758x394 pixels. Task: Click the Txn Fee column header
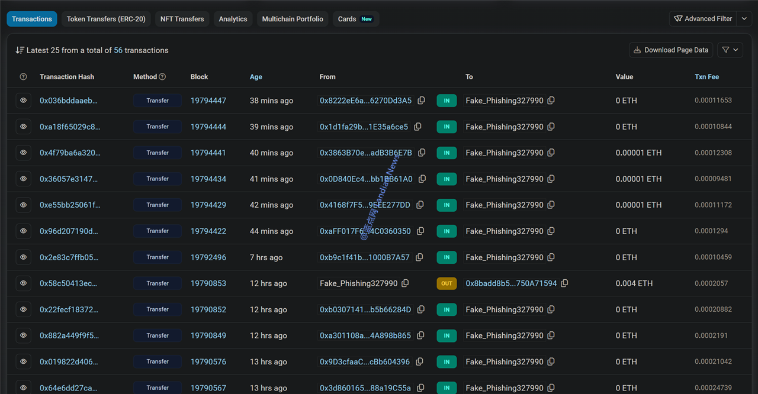coord(706,77)
